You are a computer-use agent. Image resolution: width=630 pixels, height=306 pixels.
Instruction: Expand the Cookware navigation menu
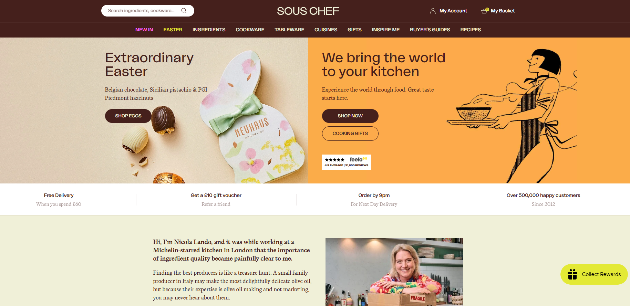point(250,30)
